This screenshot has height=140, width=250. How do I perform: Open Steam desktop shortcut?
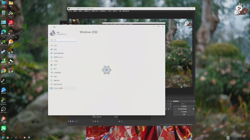(x=3, y=52)
